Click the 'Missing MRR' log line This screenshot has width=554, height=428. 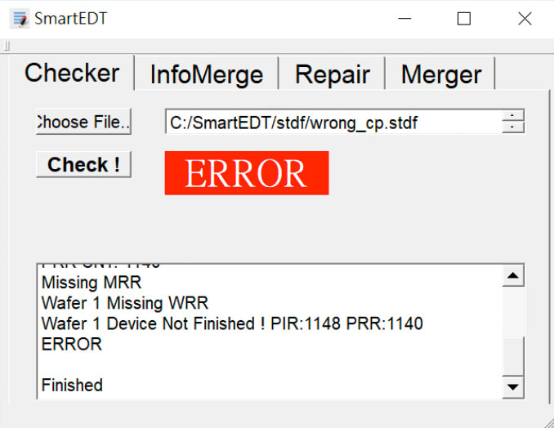click(91, 283)
